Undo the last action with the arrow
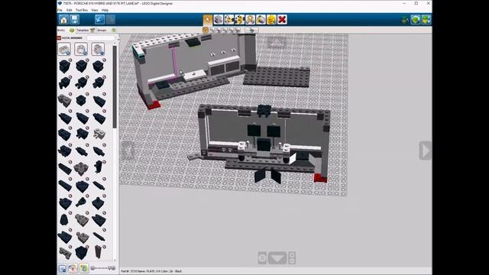Viewport: 489px width, 275px height. [x=99, y=20]
